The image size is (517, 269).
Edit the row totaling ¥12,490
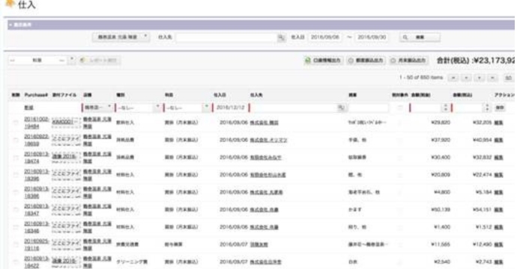click(x=498, y=244)
